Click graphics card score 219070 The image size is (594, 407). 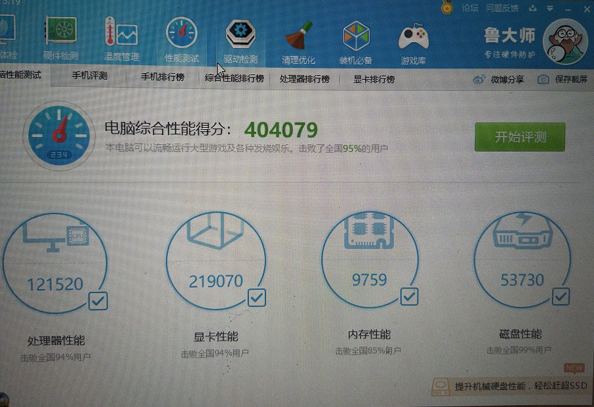(x=215, y=281)
